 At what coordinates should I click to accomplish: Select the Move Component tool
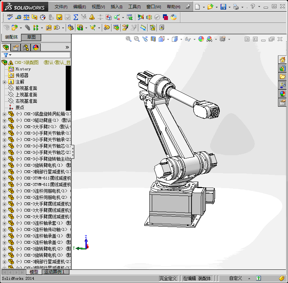(x=57, y=28)
